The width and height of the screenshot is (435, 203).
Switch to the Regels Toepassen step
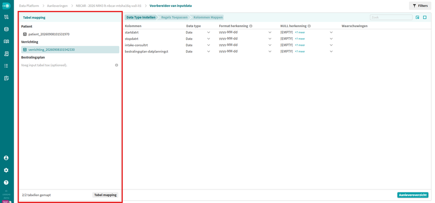pyautogui.click(x=174, y=17)
